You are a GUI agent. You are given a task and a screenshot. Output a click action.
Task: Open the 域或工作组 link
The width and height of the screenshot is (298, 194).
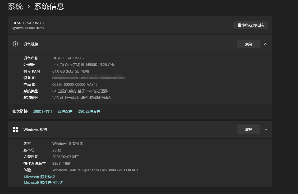coord(43,111)
